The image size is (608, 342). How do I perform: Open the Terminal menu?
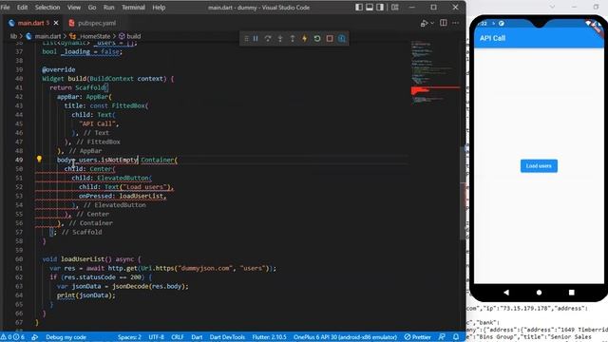coord(133,8)
